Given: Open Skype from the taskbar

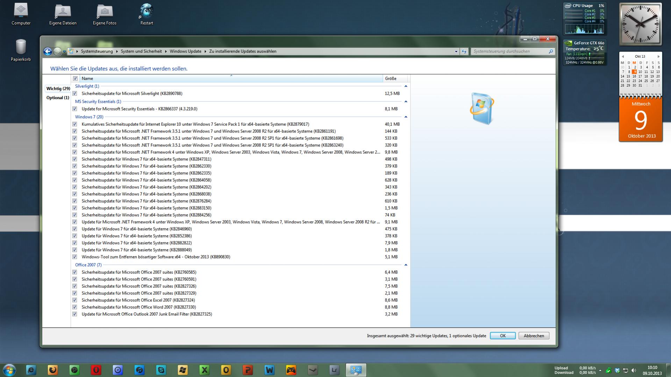Looking at the screenshot, I should pyautogui.click(x=161, y=370).
